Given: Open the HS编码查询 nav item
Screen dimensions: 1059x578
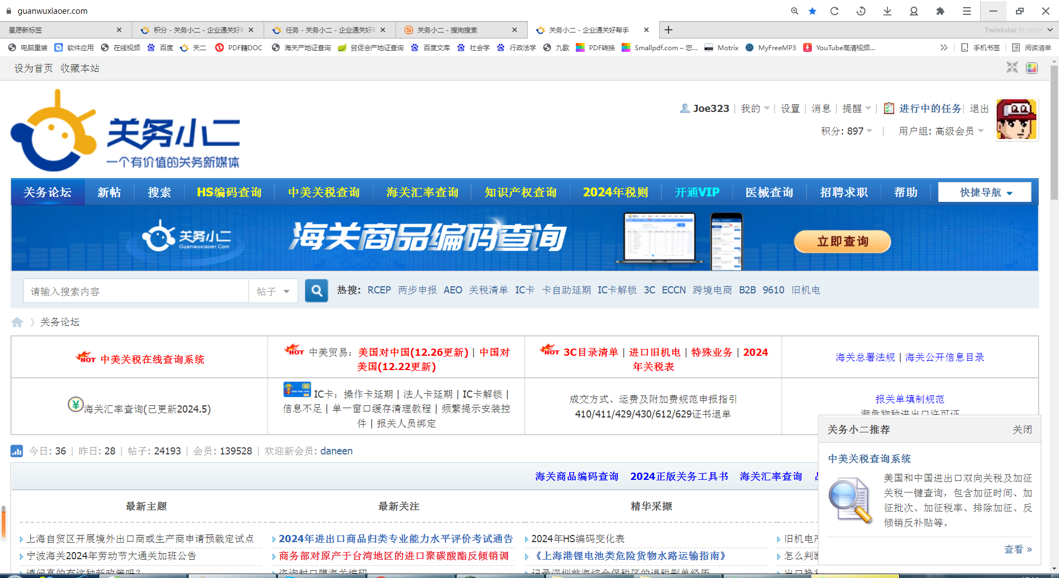Looking at the screenshot, I should (x=229, y=192).
